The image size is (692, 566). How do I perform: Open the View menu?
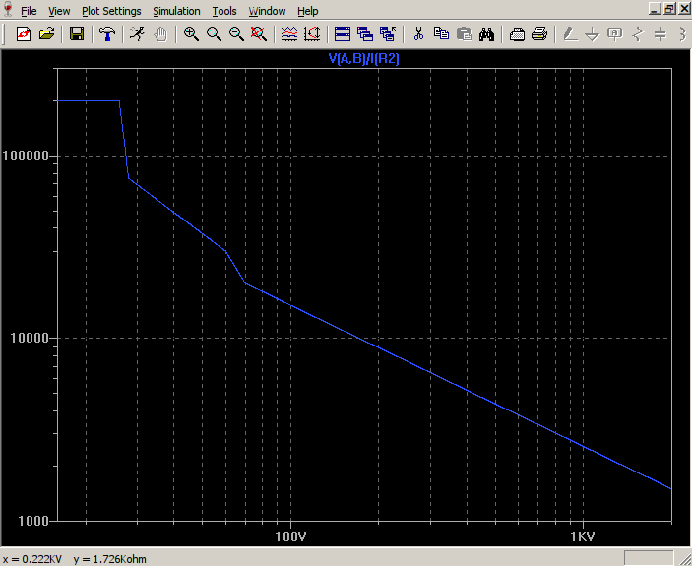point(59,11)
